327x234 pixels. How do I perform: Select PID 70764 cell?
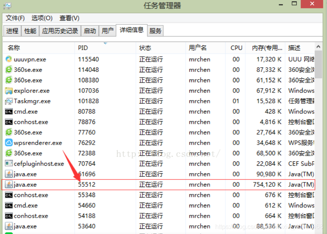(x=87, y=164)
